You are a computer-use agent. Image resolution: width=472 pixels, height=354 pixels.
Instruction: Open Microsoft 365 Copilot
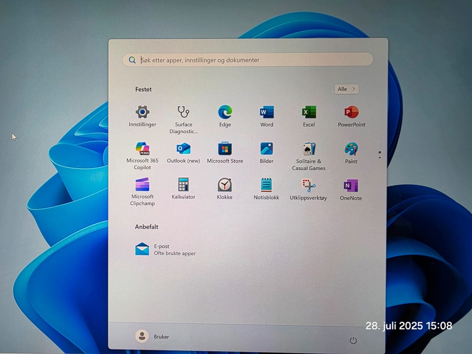[x=143, y=156]
